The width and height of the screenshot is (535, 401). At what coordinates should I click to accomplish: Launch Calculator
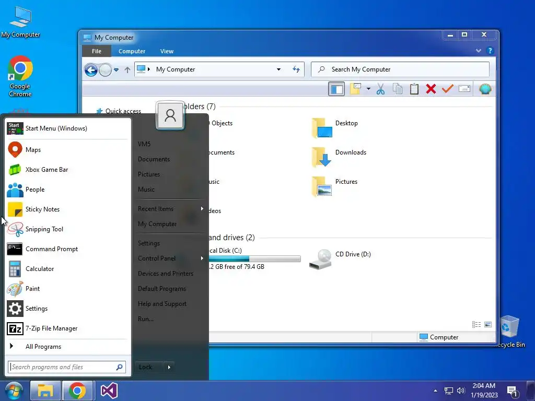coord(67,269)
